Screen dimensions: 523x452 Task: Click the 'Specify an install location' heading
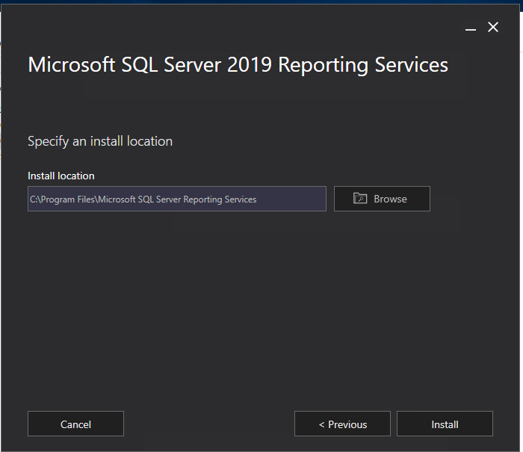[x=100, y=140]
